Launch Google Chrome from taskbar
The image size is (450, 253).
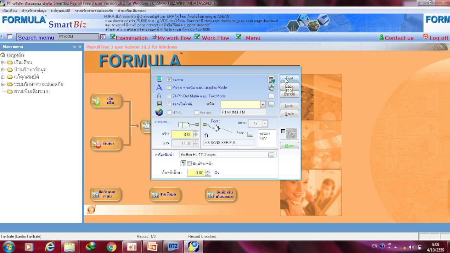pyautogui.click(x=111, y=247)
